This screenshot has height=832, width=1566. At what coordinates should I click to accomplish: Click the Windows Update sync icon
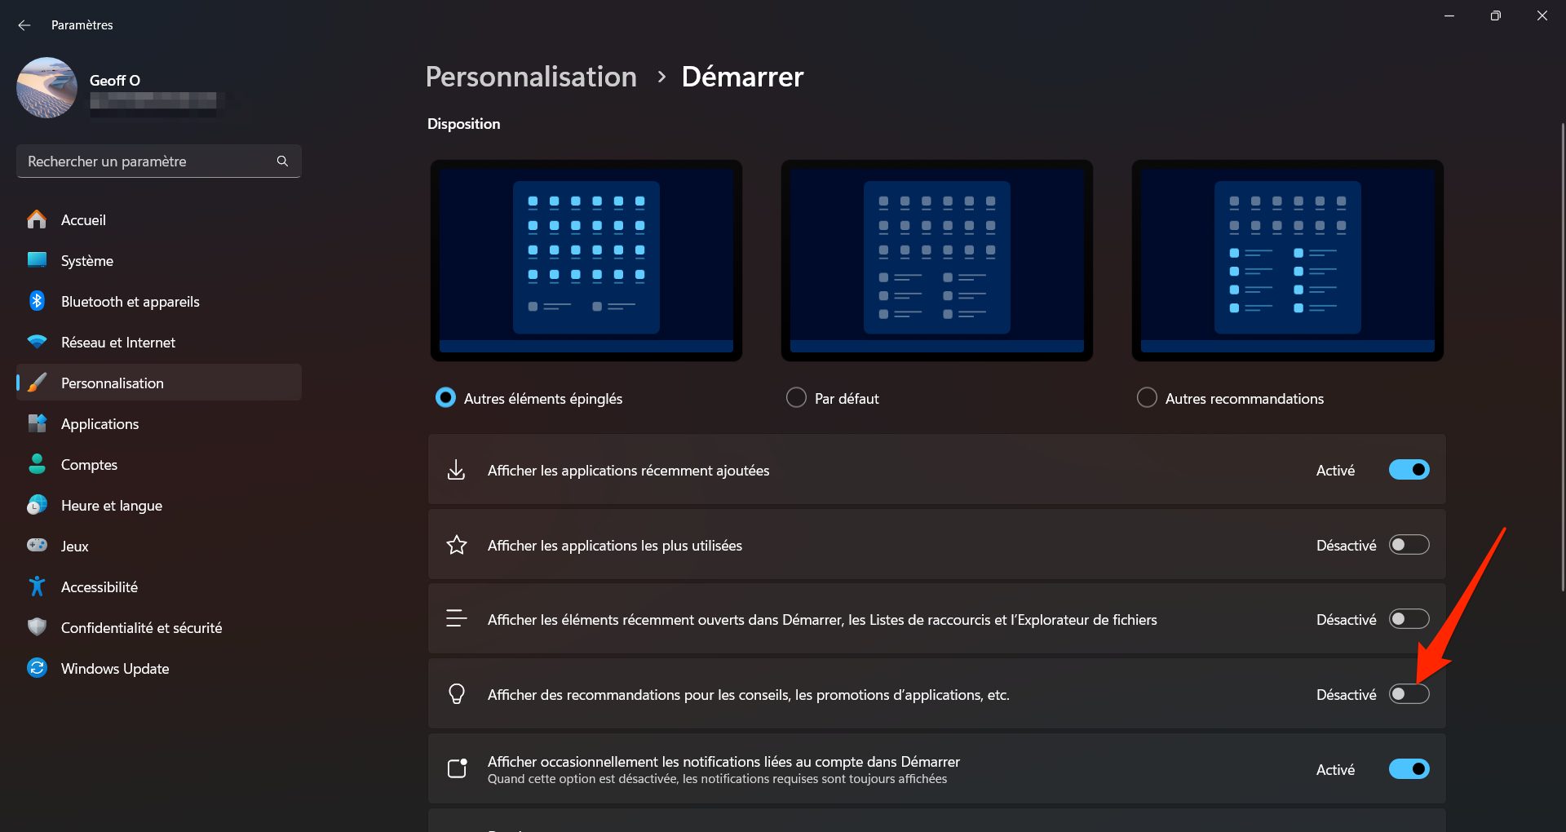37,668
